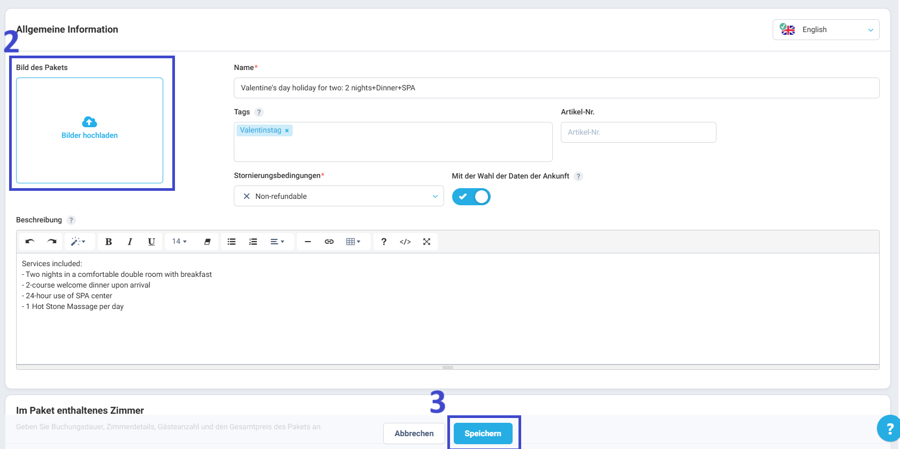Viewport: 900px width, 449px height.
Task: Apply bold formatting to description text
Action: (109, 242)
